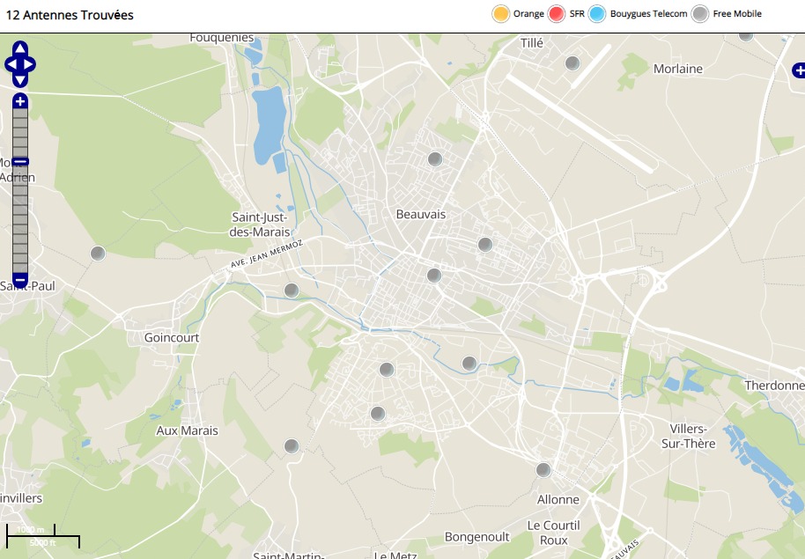Viewport: 805px width, 559px height.
Task: Toggle the Orange operator circle
Action: [501, 14]
